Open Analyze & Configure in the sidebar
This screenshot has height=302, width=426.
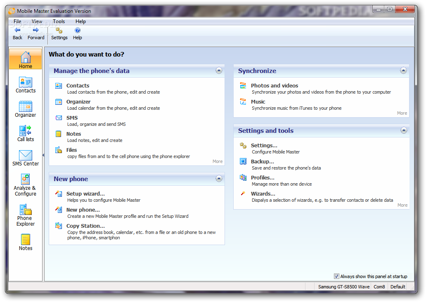25,185
